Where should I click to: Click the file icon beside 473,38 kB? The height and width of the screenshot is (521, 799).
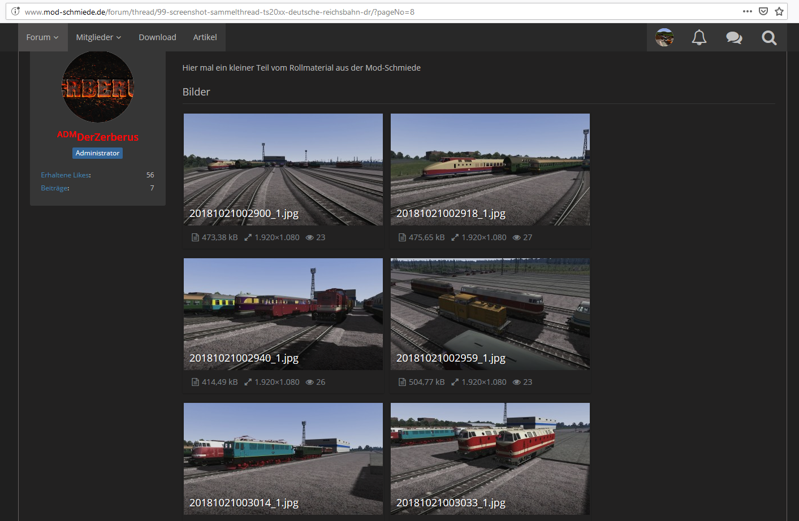195,237
